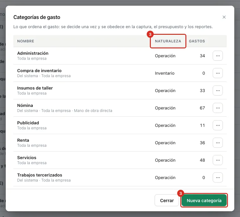Image resolution: width=240 pixels, height=217 pixels.
Task: Click the Operación value in Trabajos tercerizados row
Action: click(x=165, y=177)
